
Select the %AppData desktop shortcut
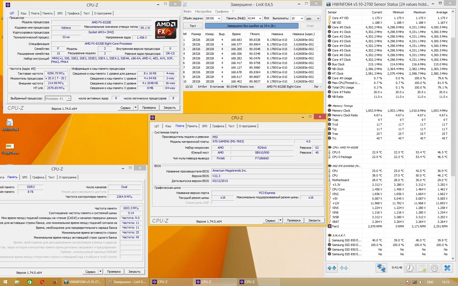pyautogui.click(x=10, y=149)
